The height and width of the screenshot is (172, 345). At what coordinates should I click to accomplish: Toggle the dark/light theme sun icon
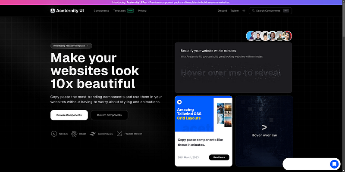click(x=244, y=10)
